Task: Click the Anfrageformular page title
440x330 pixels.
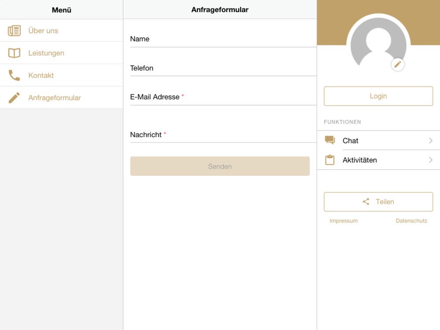Action: tap(220, 10)
